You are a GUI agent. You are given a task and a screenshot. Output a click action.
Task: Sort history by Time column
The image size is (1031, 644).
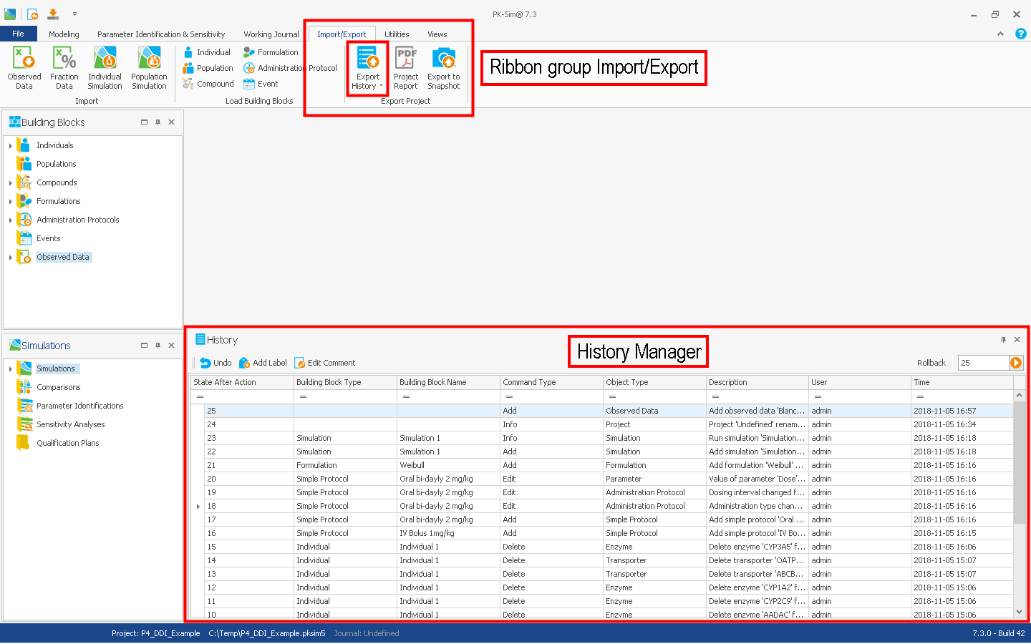(962, 382)
